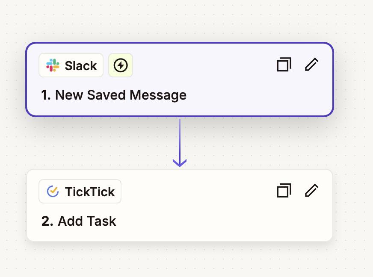Click the arrowhead pointing to TickTick step

(x=180, y=163)
